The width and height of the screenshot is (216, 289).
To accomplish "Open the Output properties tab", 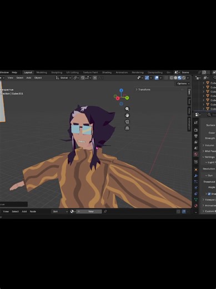I will [x=196, y=136].
